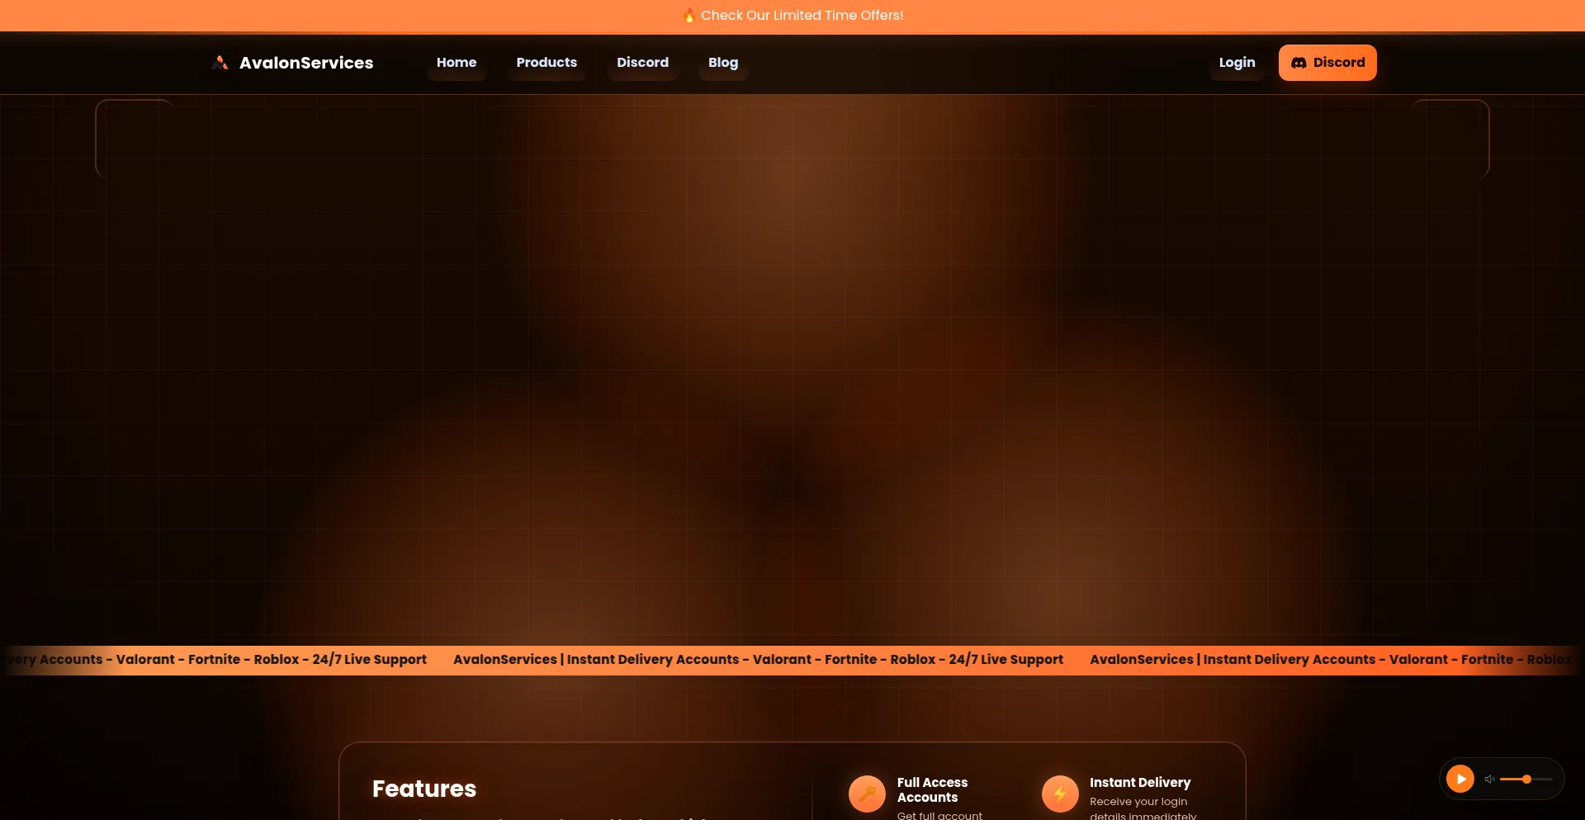Play the music with the orange play button
1585x820 pixels.
(1460, 779)
